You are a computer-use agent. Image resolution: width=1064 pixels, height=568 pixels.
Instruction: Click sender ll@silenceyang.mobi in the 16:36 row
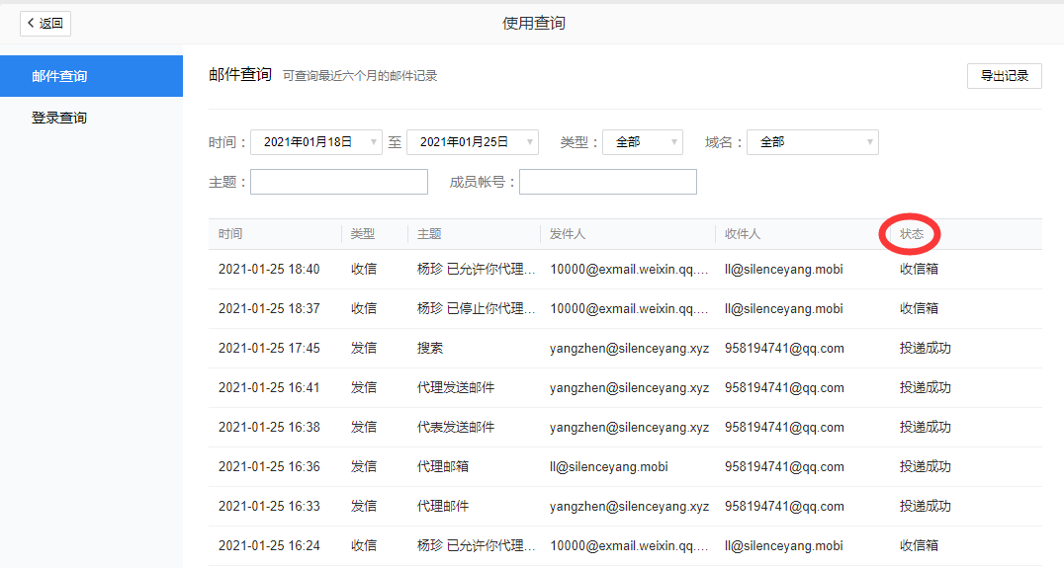[608, 466]
